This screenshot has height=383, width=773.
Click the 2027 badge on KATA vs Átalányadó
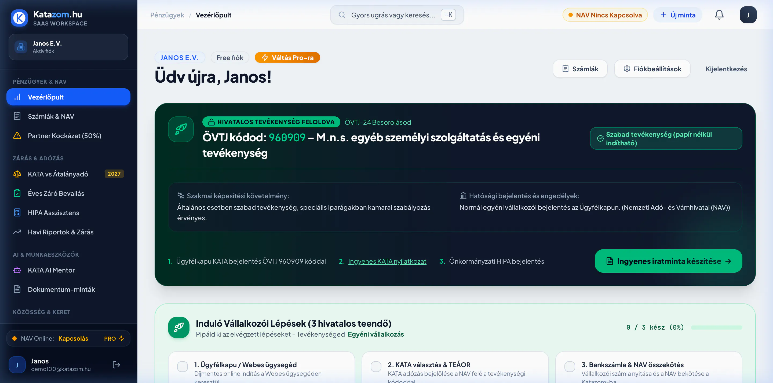tap(114, 174)
